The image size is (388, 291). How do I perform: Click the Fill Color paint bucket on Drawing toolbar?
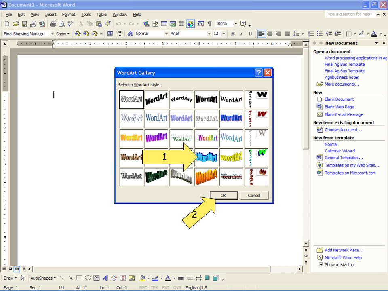tap(143, 278)
